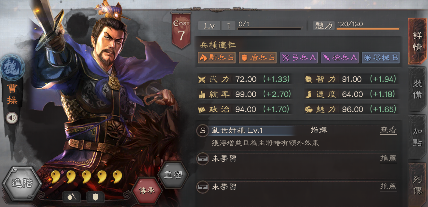Image resolution: width=428 pixels, height=207 pixels.
Task: Click the 重塑 button
Action: coord(173,174)
